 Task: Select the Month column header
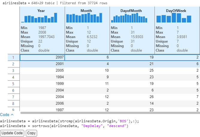[x=86, y=11]
